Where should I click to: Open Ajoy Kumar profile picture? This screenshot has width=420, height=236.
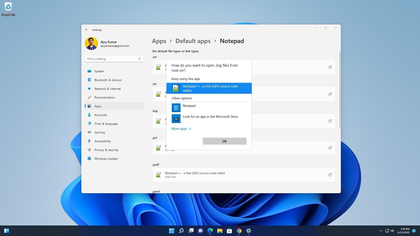[x=91, y=44]
